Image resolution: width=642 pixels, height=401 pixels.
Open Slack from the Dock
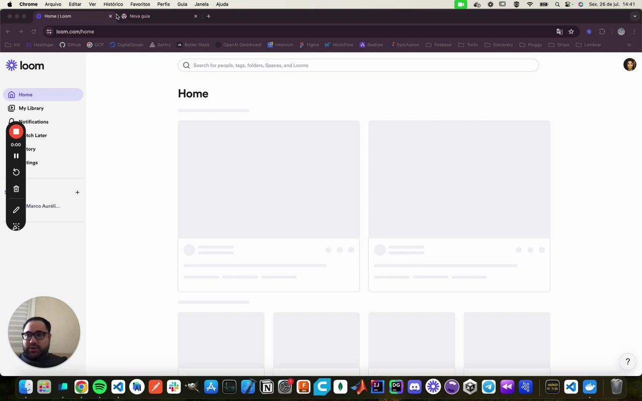pyautogui.click(x=174, y=386)
